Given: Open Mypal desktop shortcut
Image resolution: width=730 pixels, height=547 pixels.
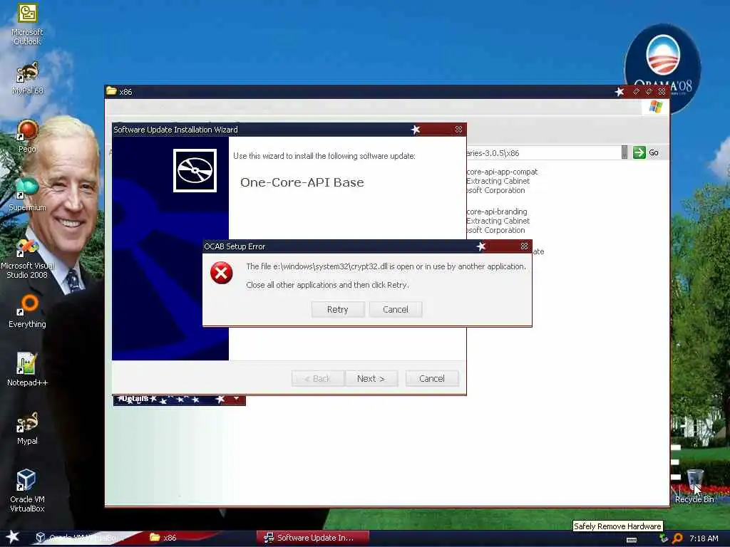Looking at the screenshot, I should (x=27, y=428).
